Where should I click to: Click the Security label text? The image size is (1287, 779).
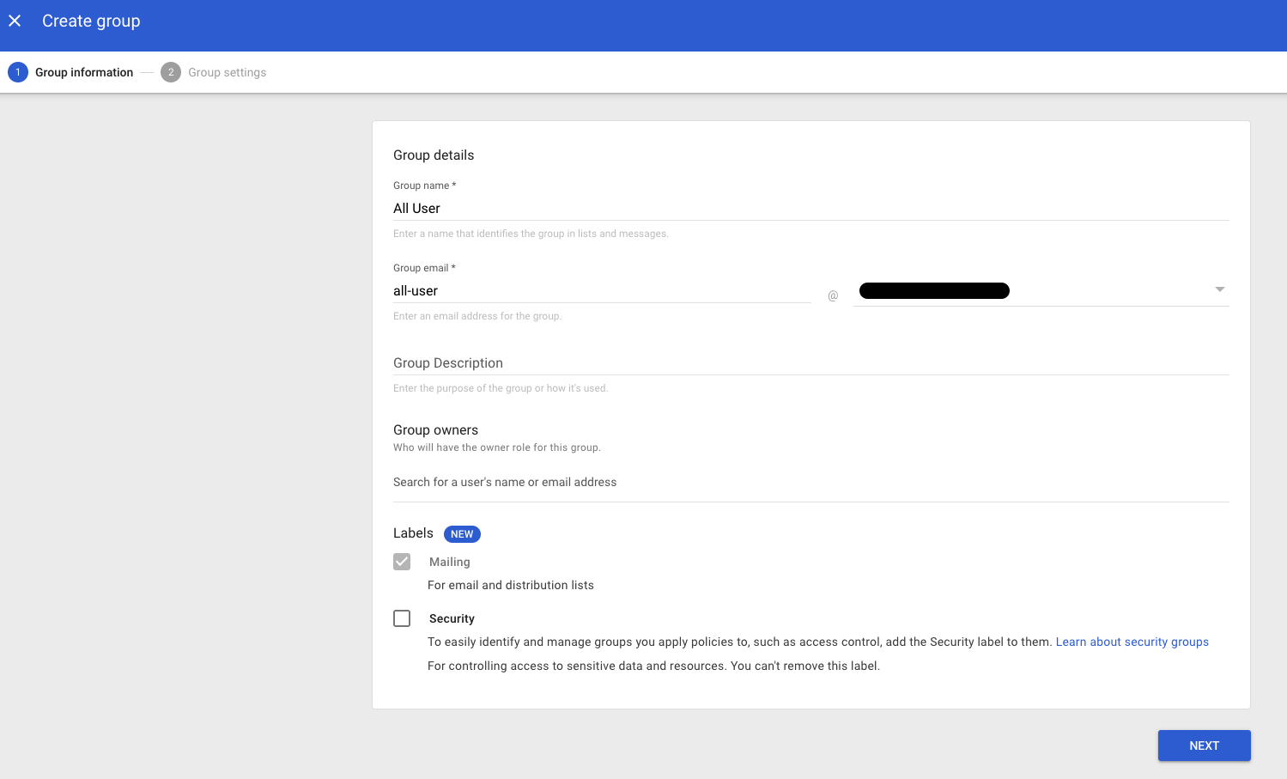[x=452, y=618]
